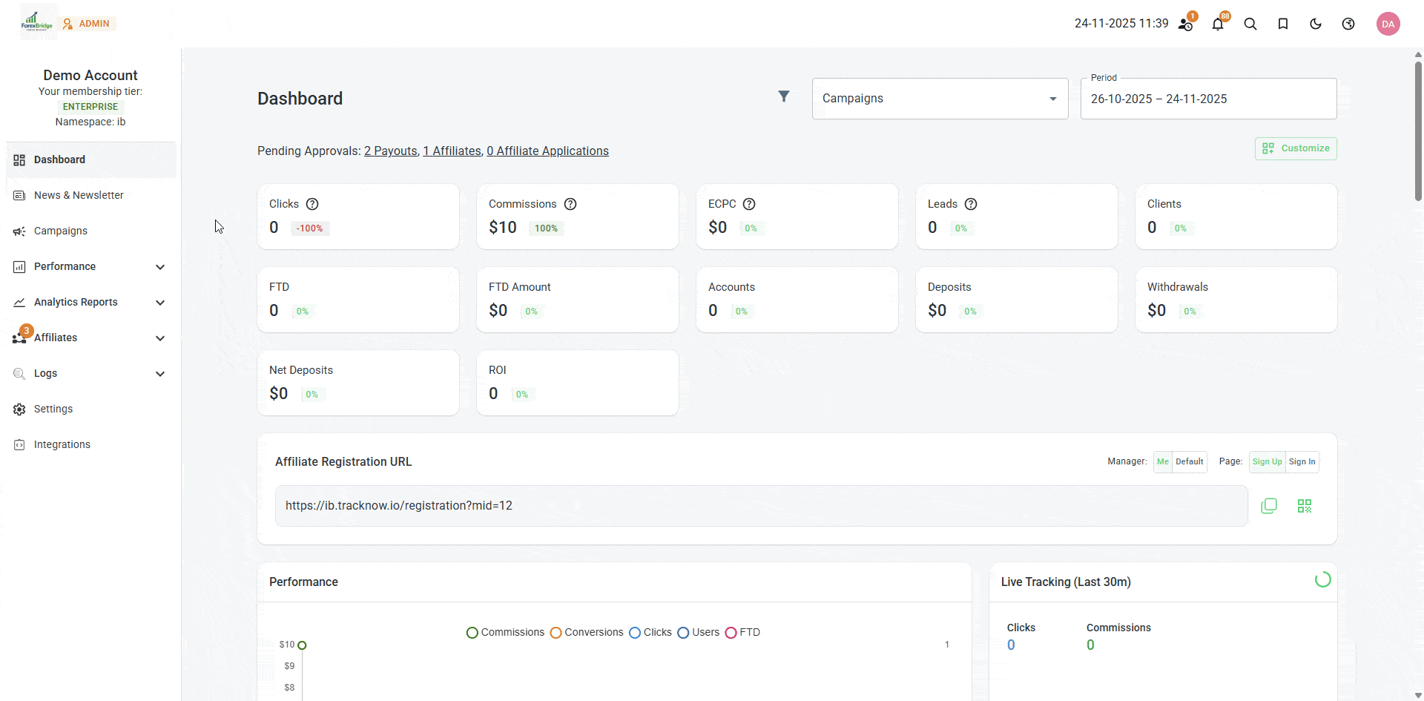Click the Customize button

[1296, 148]
